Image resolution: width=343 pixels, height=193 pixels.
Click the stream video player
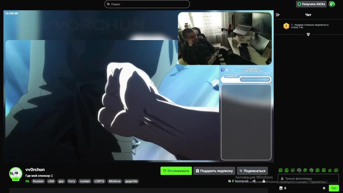coord(138,86)
